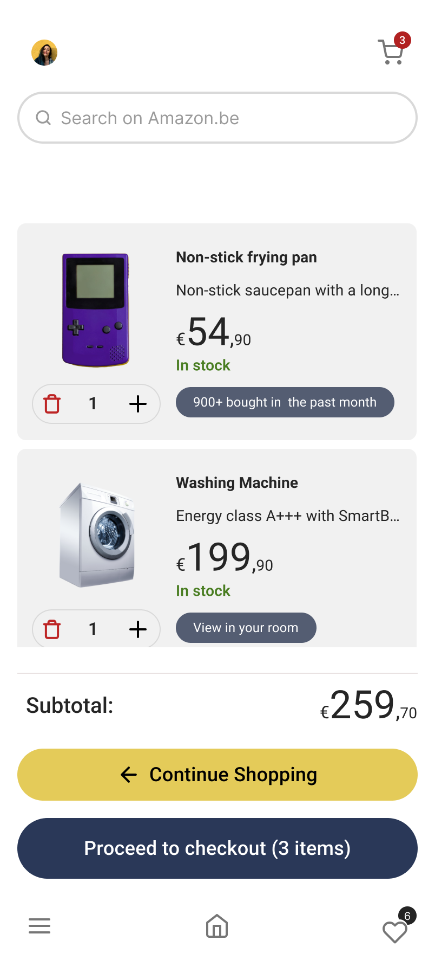The height and width of the screenshot is (966, 435).
Task: Click the Continue Shopping button
Action: coord(217,775)
